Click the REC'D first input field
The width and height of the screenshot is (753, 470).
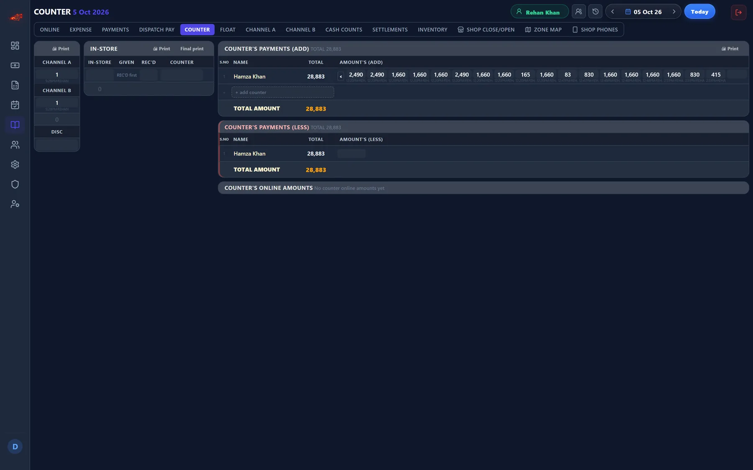click(127, 75)
